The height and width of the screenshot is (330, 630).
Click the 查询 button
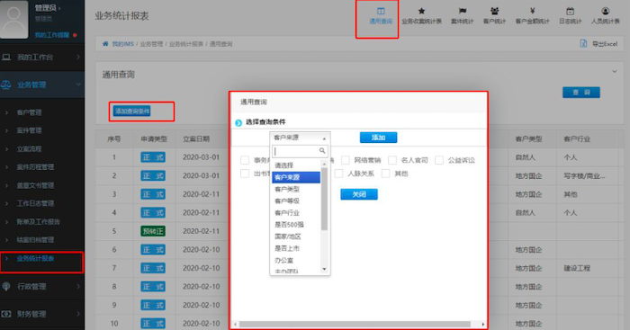pyautogui.click(x=581, y=93)
